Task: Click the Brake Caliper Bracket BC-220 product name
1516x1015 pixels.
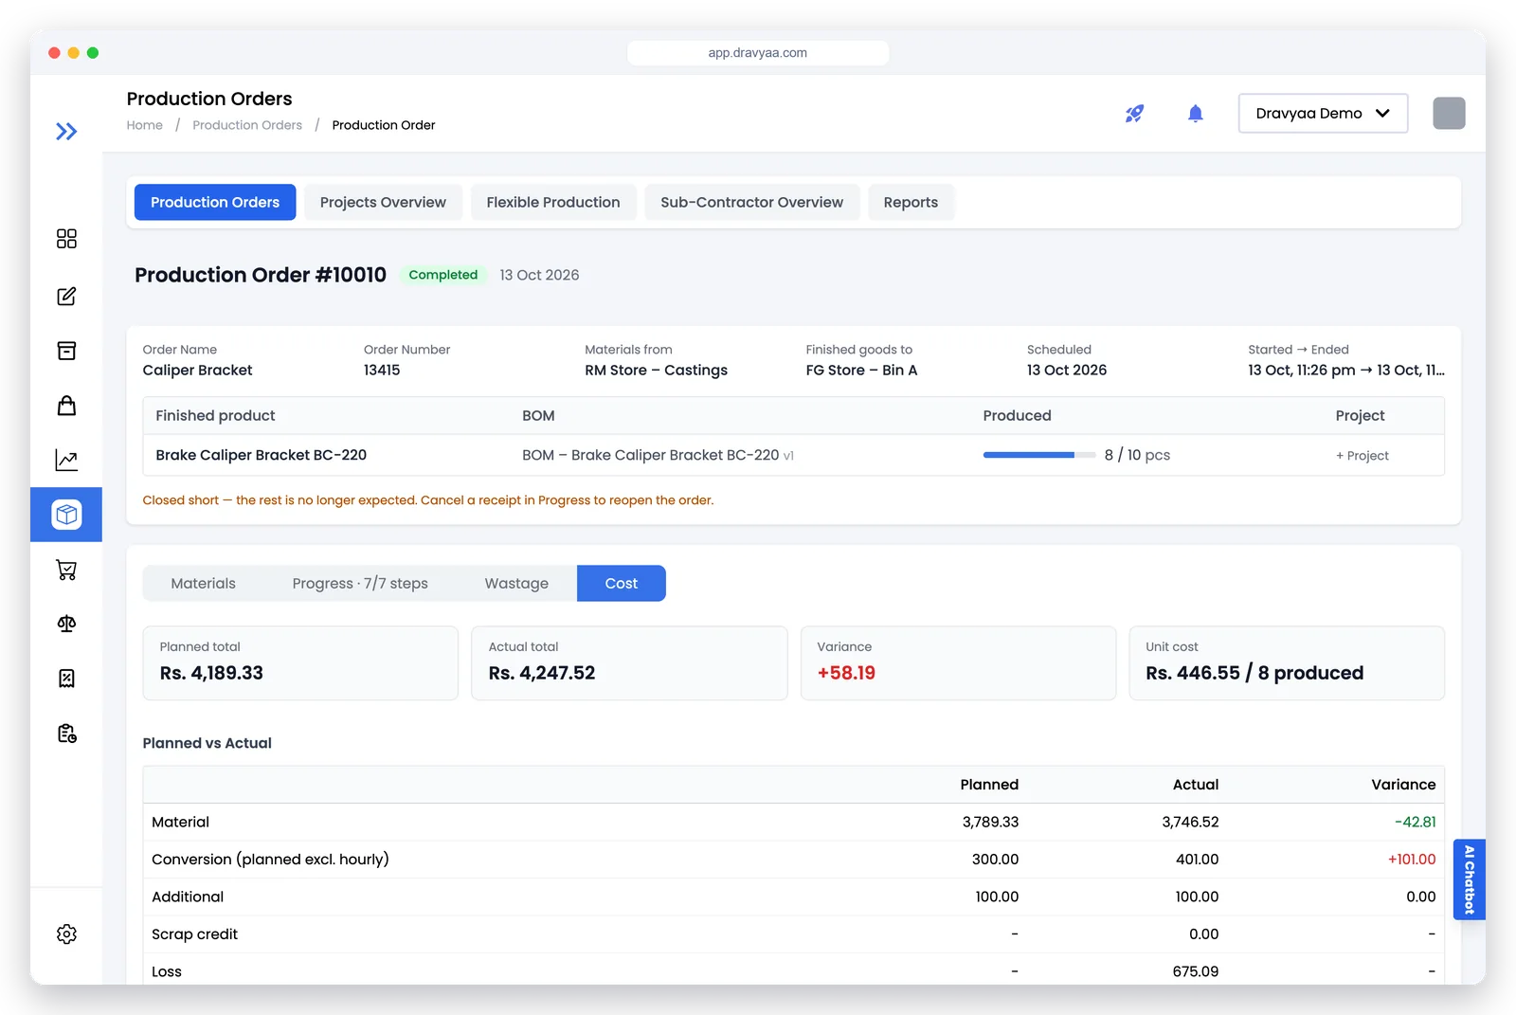Action: point(262,455)
